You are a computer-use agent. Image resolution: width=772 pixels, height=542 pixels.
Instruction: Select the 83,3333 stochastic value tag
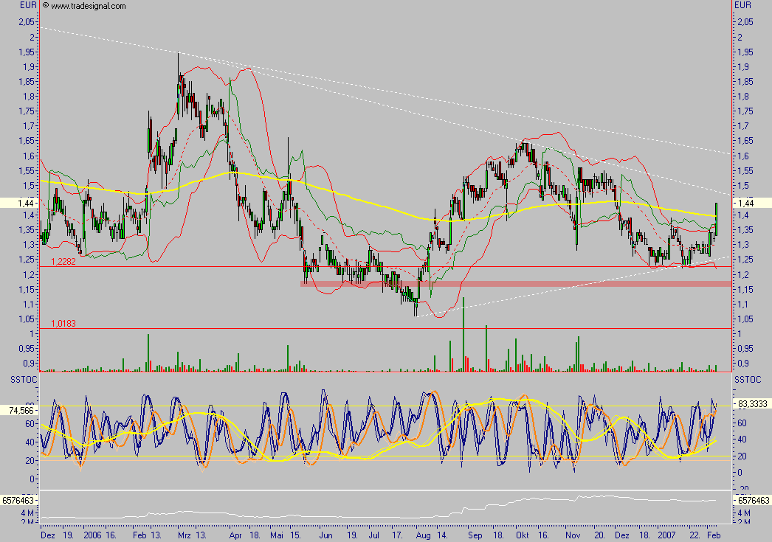[753, 404]
